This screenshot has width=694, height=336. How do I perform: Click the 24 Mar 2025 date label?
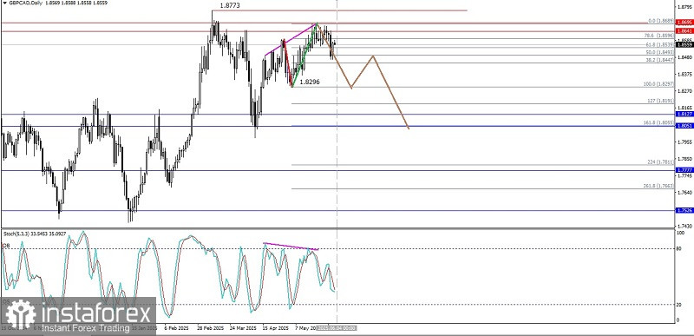[x=242, y=328]
